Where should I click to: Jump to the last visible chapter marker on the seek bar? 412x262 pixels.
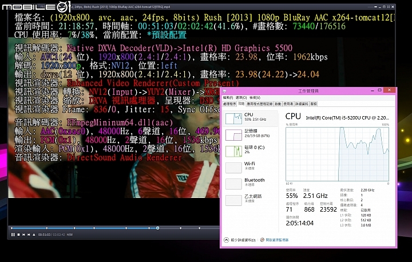pyautogui.click(x=200, y=228)
